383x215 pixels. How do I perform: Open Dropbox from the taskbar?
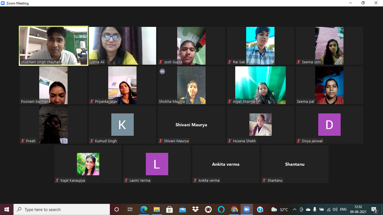[195, 209]
